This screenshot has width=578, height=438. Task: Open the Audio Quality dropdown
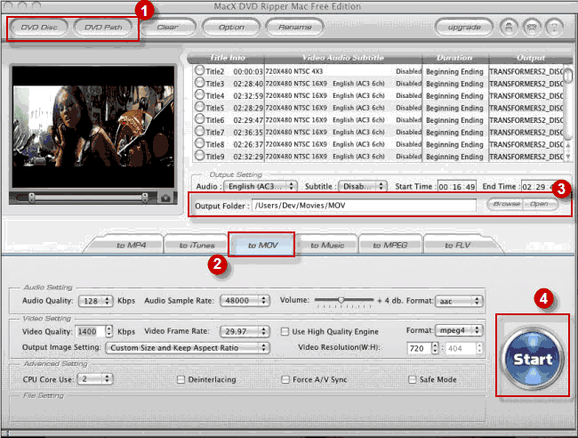click(x=95, y=301)
